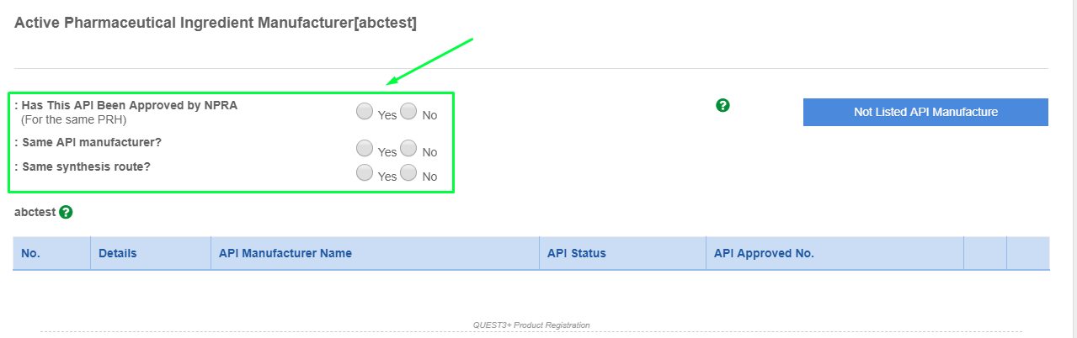This screenshot has width=1077, height=338.
Task: Sort by API Manufacturer Name column header
Action: click(285, 253)
